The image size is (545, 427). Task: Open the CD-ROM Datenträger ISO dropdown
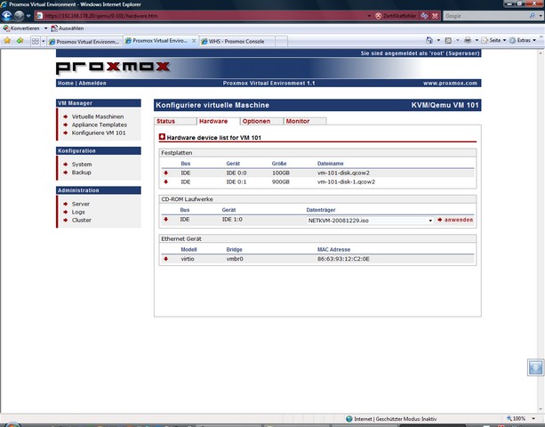430,221
